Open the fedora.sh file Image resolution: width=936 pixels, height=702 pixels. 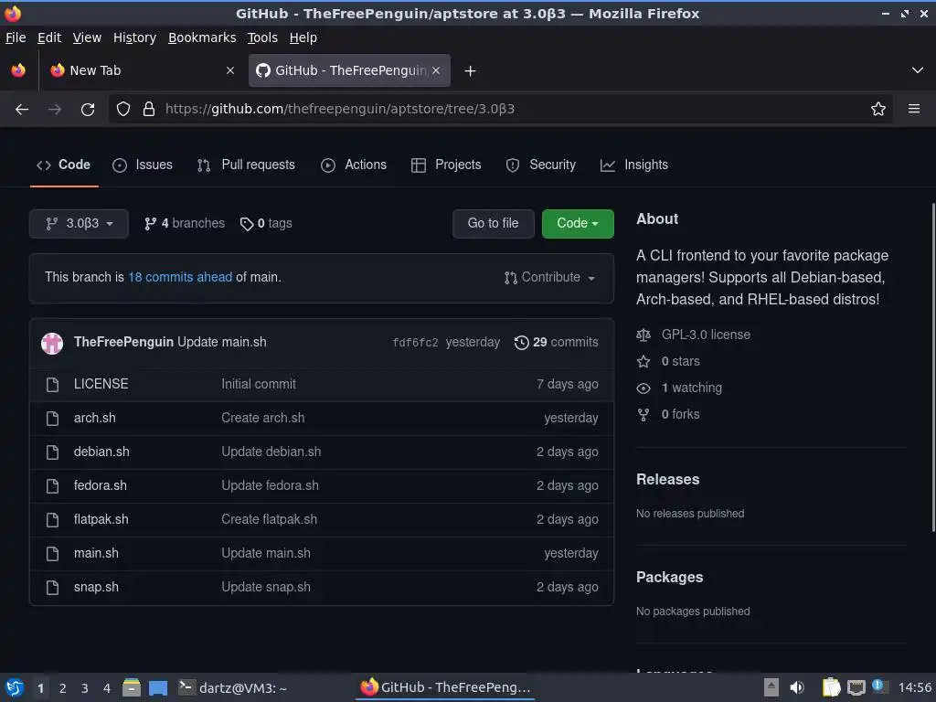click(101, 485)
